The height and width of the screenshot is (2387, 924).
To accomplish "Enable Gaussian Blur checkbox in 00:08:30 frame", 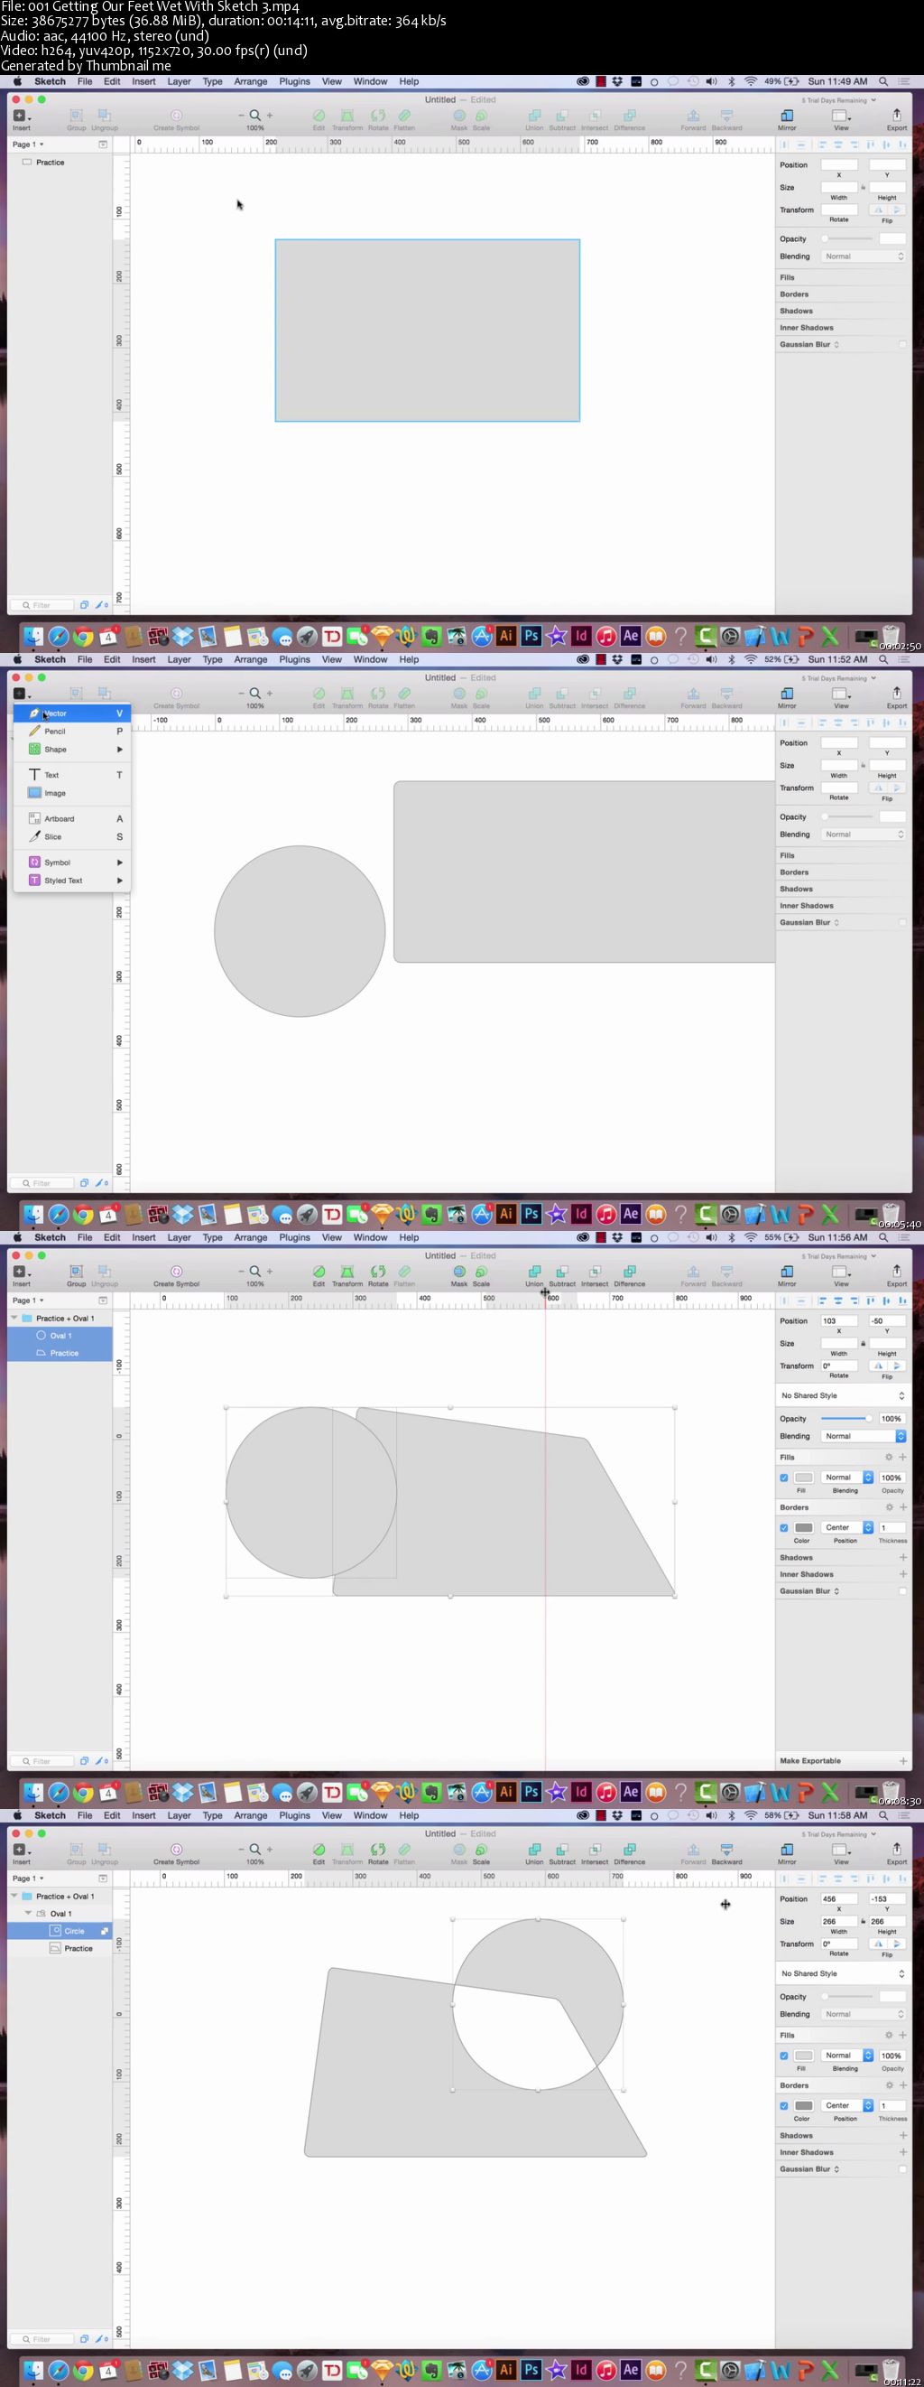I will (x=902, y=1591).
